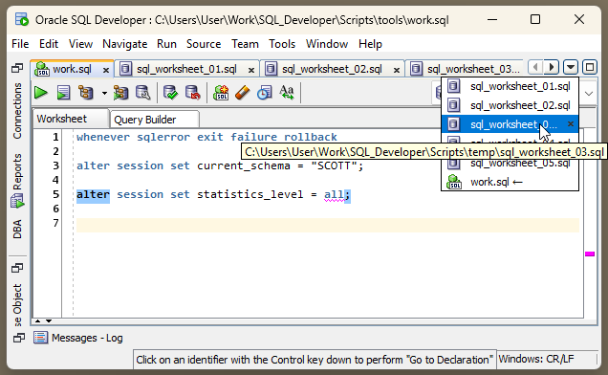Select sql_worksheet_02.sql in the tab list

tap(510, 105)
